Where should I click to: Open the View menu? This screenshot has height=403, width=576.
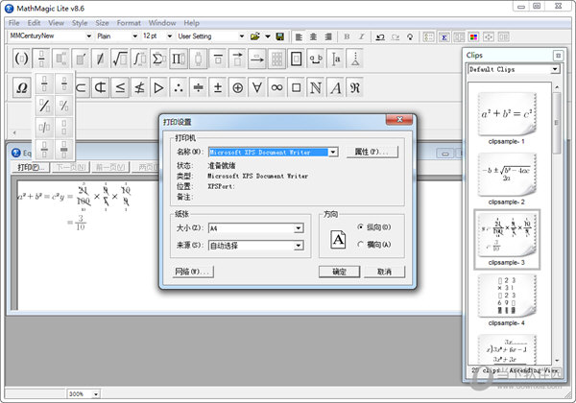pos(57,23)
